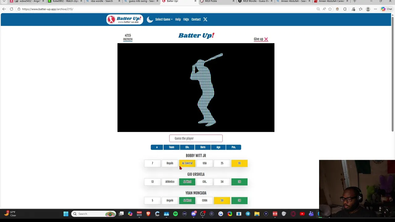Click the browser refresh button
Screen dimensions: 395x222
point(11,9)
